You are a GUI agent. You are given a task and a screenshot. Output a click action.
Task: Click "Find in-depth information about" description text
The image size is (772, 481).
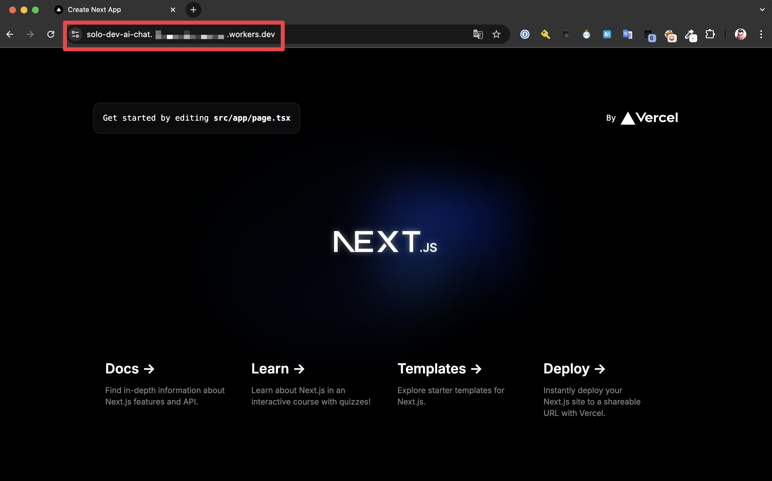click(x=165, y=390)
